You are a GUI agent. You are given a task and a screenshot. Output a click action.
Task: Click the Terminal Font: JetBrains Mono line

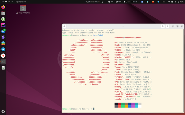(x=133, y=79)
